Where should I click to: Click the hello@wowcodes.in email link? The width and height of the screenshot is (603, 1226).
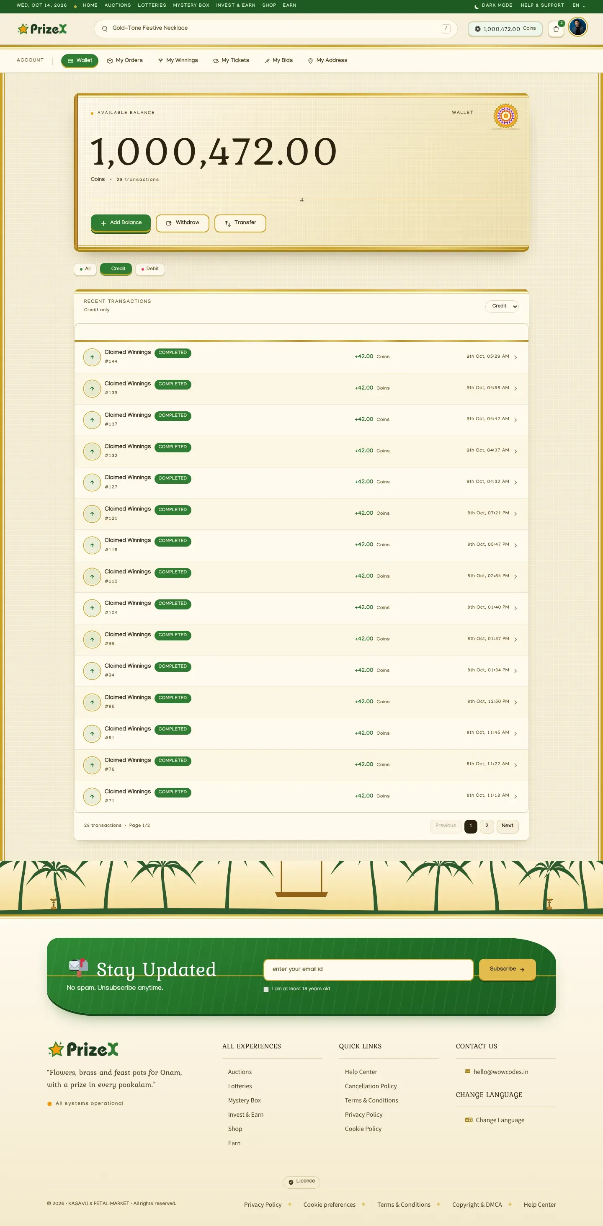coord(501,1072)
